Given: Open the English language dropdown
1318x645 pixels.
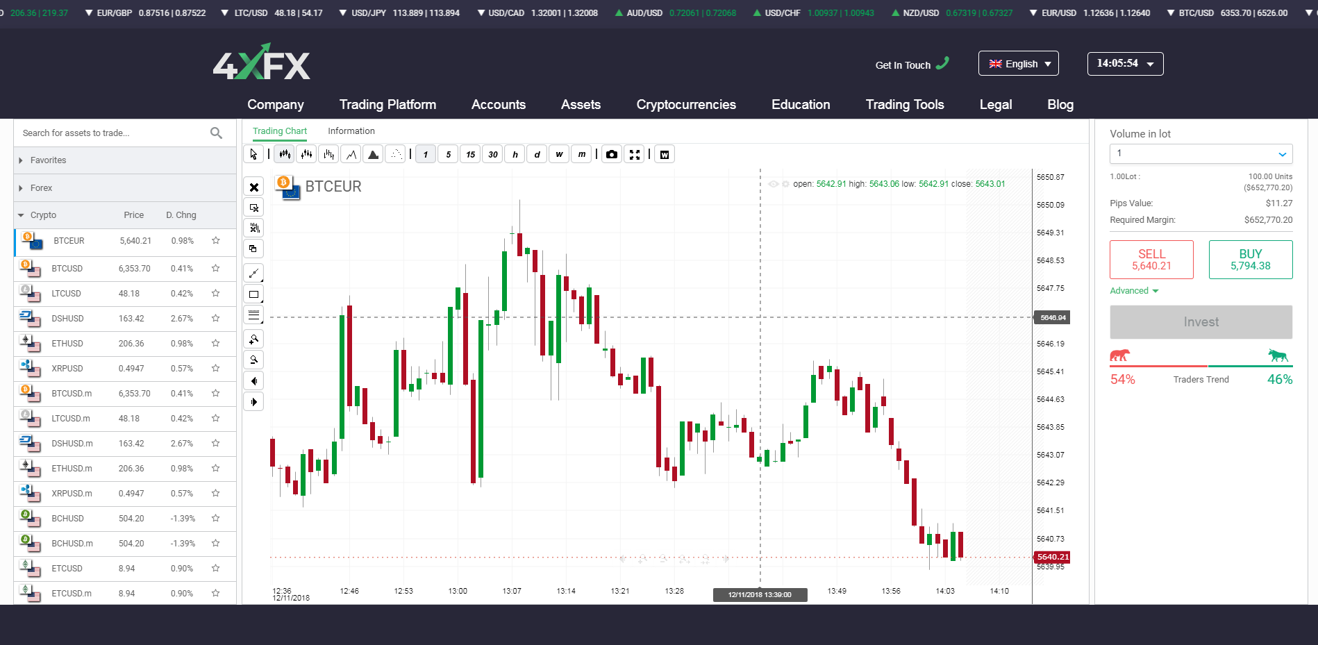Looking at the screenshot, I should (x=1018, y=64).
